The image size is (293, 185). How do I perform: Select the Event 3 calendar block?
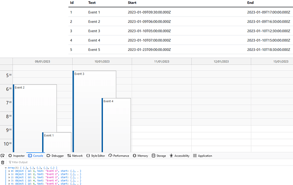[94, 111]
